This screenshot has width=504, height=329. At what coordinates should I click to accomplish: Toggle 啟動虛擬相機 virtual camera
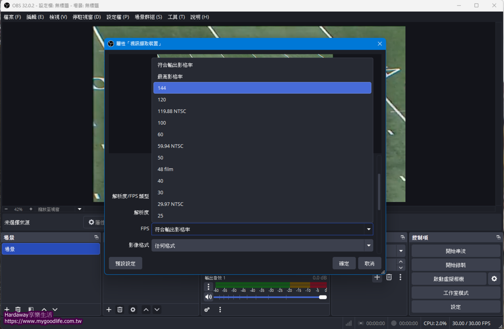(x=449, y=279)
